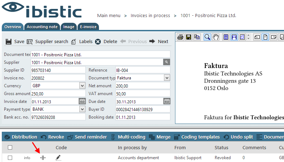Screen dimensions: 284x162
Task: Tick the Accounts department row checkbox
Action: (10, 158)
